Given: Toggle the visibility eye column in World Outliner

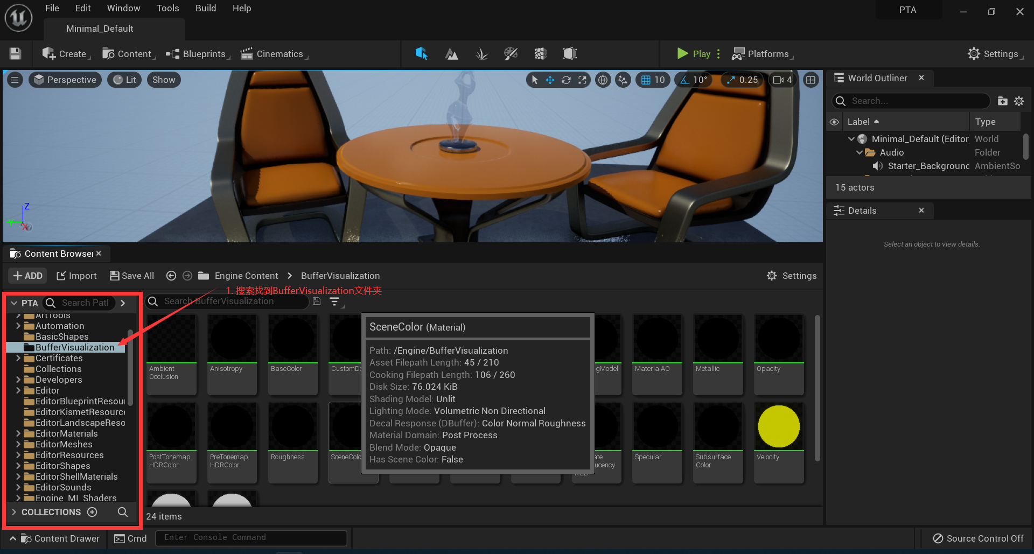Looking at the screenshot, I should (x=834, y=122).
